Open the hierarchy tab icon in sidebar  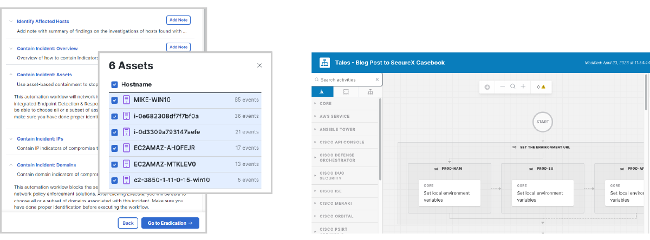370,92
